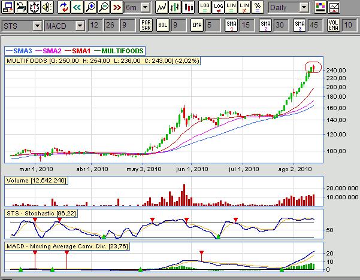Expand the MACD indicator dropdown
Image resolution: width=360 pixels, height=280 pixels.
point(80,26)
